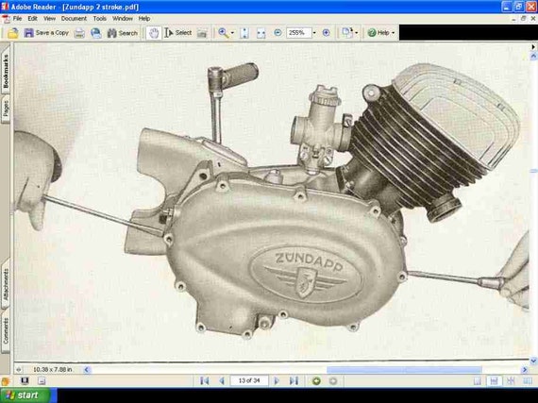Click the Email globe icon

pos(95,33)
